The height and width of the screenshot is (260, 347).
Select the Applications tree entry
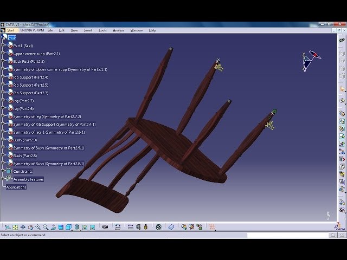(16, 187)
